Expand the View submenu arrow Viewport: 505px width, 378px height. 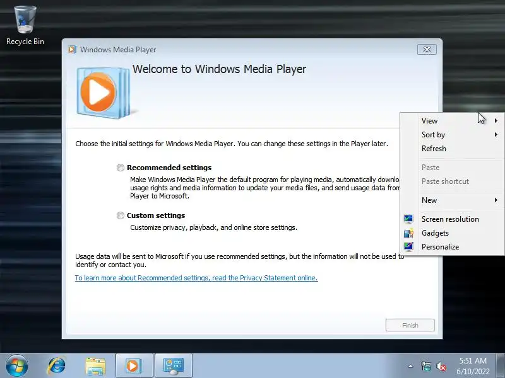pos(496,120)
